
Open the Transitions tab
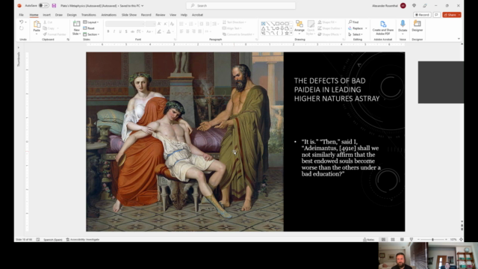(x=88, y=15)
